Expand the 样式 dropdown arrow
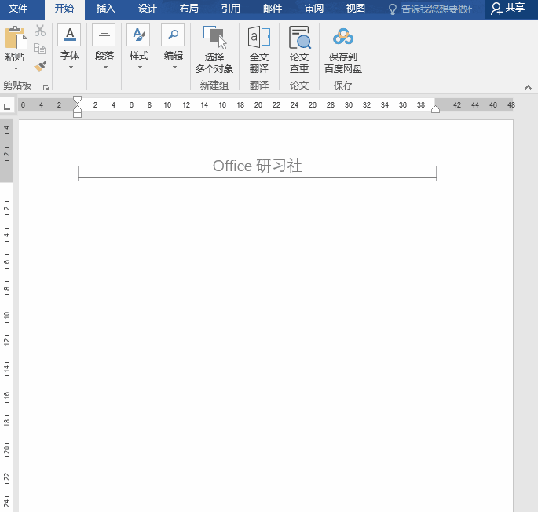538x512 pixels. 140,68
